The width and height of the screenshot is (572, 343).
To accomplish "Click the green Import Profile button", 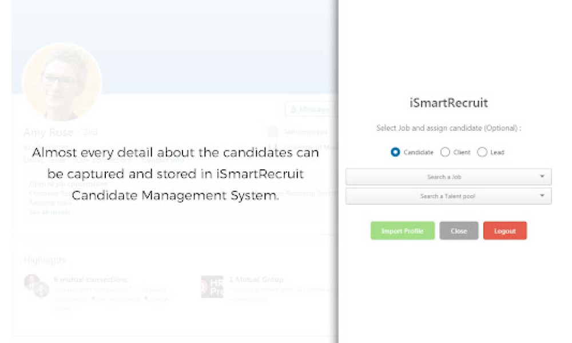I will [x=402, y=231].
